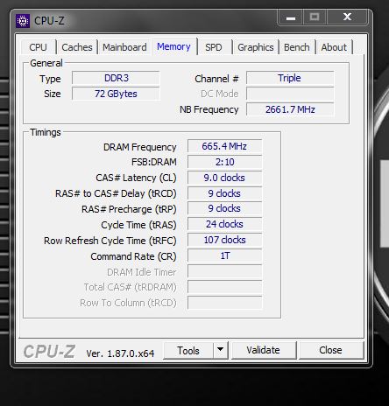Expand the Tools dropdown arrow

click(221, 349)
